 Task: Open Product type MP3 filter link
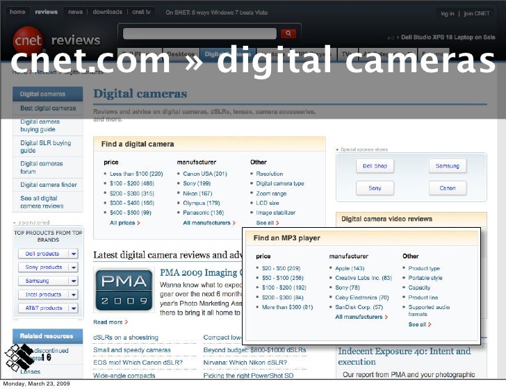[x=424, y=268]
